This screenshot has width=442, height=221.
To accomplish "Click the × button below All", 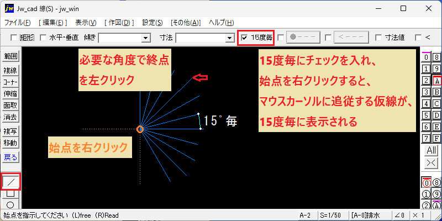I will (x=432, y=162).
